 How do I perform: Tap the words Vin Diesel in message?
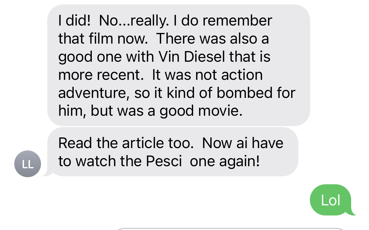tap(192, 57)
